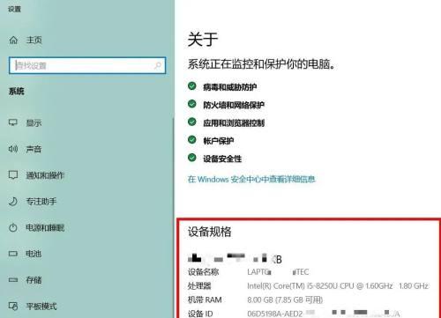The height and width of the screenshot is (318, 441).
Task: Focus the 查找设置 search field
Action: pyautogui.click(x=87, y=65)
